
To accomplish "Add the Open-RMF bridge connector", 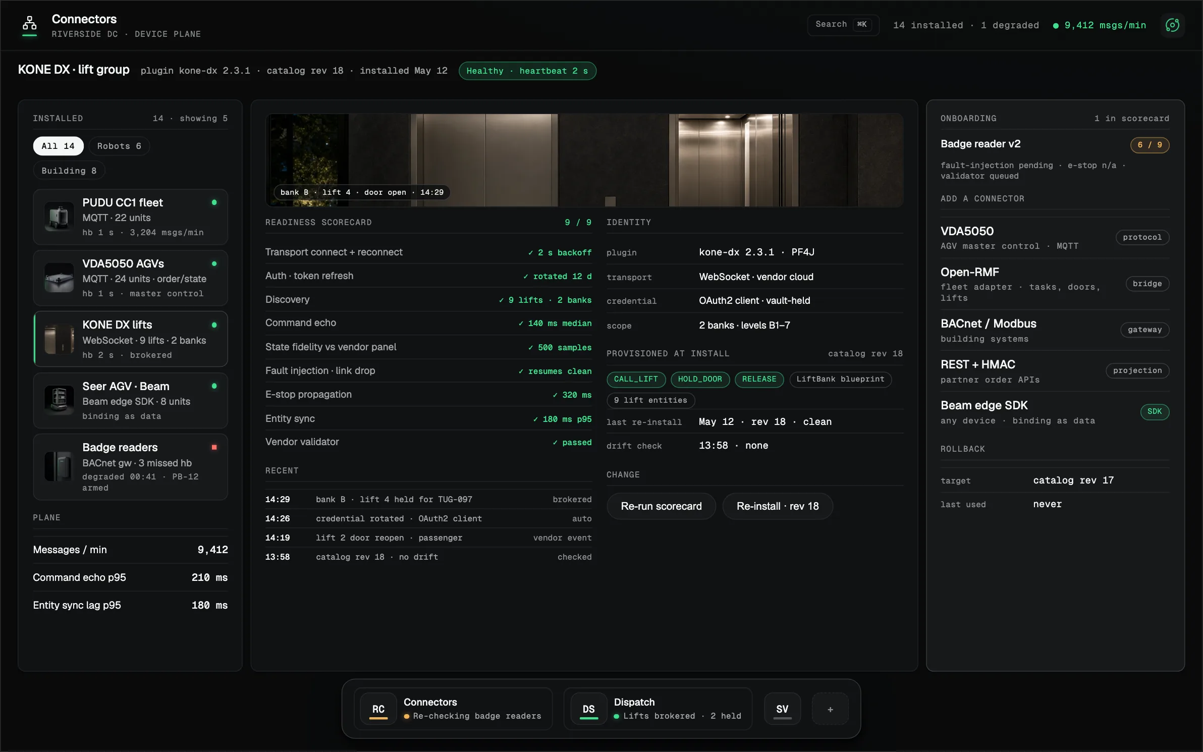I will (1055, 284).
